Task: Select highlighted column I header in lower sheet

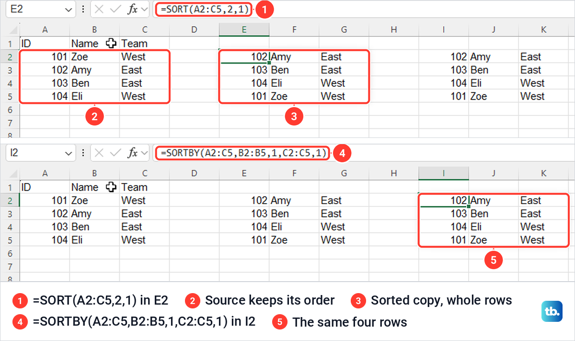Action: coord(443,173)
